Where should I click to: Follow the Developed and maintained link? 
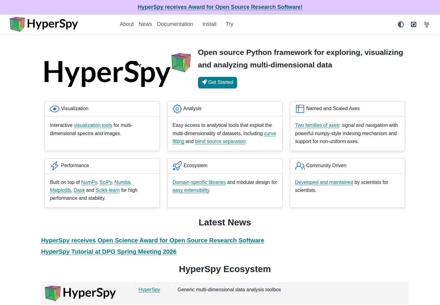[324, 182]
